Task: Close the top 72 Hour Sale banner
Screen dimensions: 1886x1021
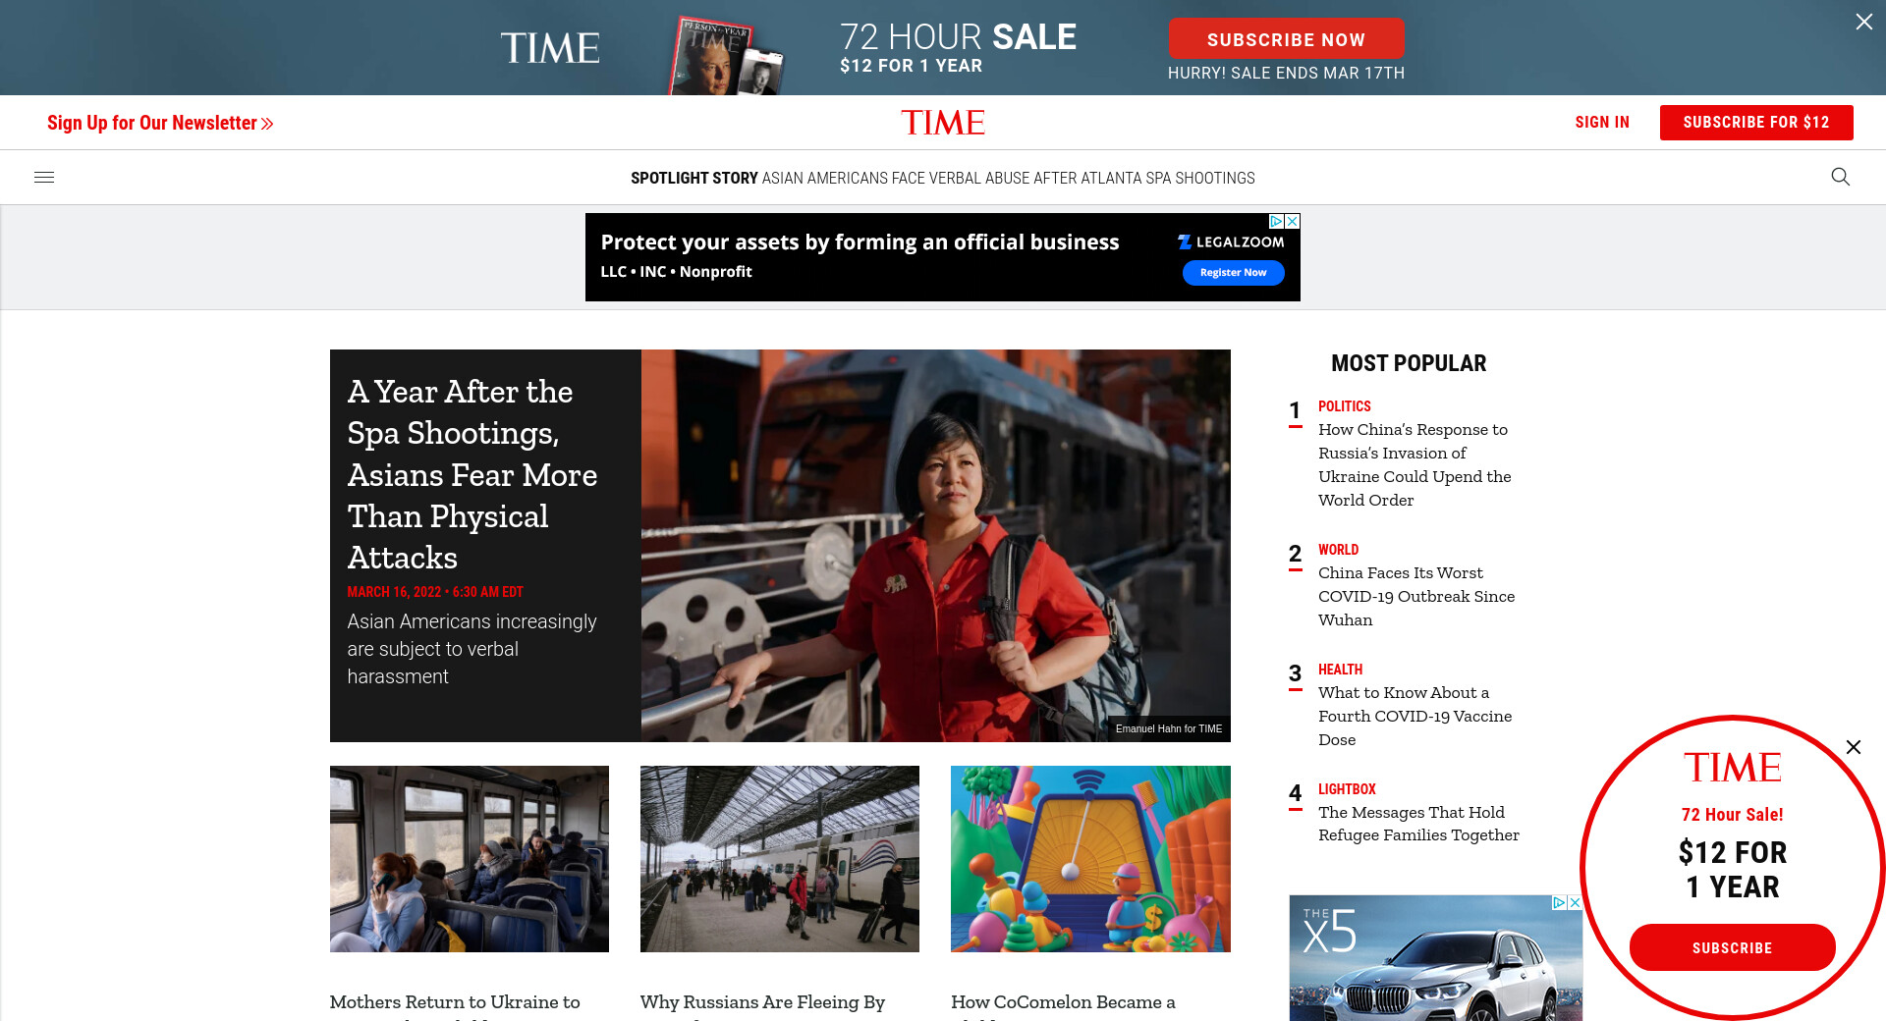Action: (x=1863, y=22)
